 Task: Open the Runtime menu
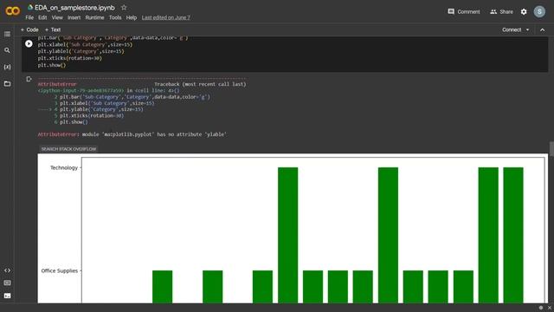(x=94, y=17)
